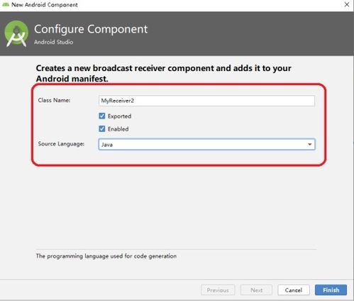Uncheck the Enabled checkbox
This screenshot has width=354, height=301.
coord(102,128)
